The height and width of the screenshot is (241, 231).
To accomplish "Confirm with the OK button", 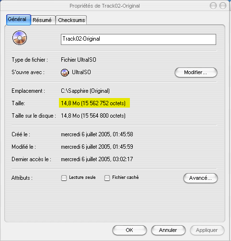I will click(x=129, y=230).
